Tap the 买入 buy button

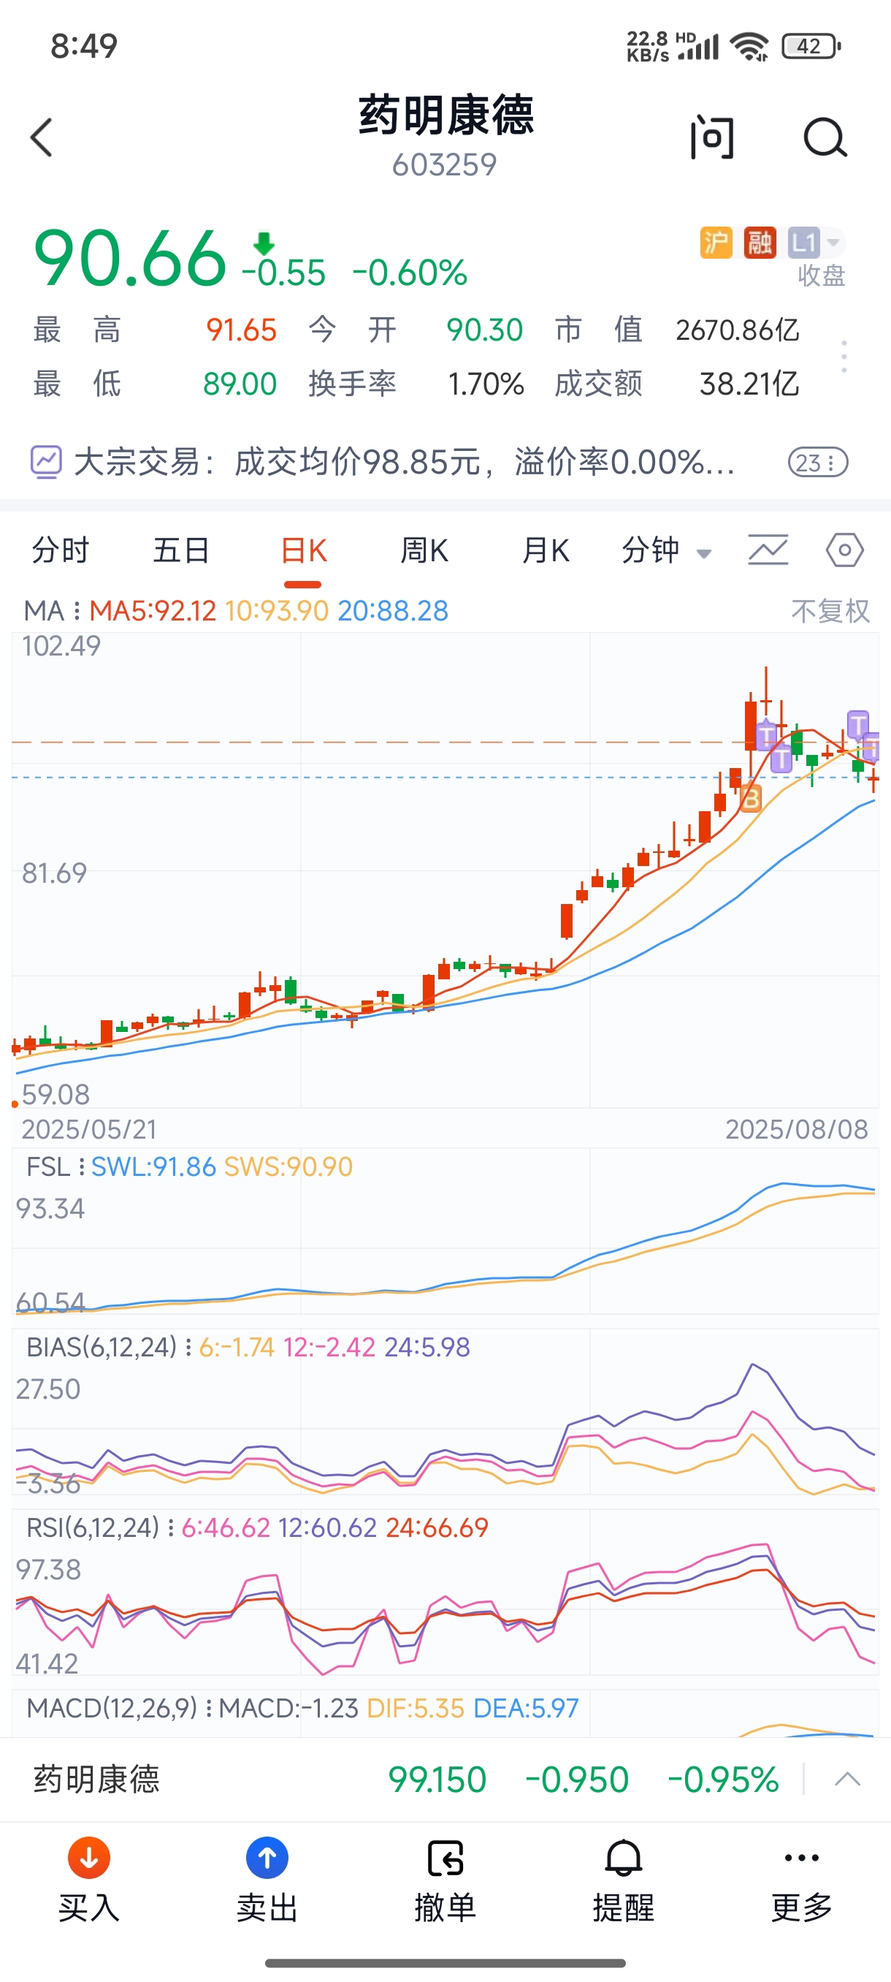click(x=89, y=1880)
